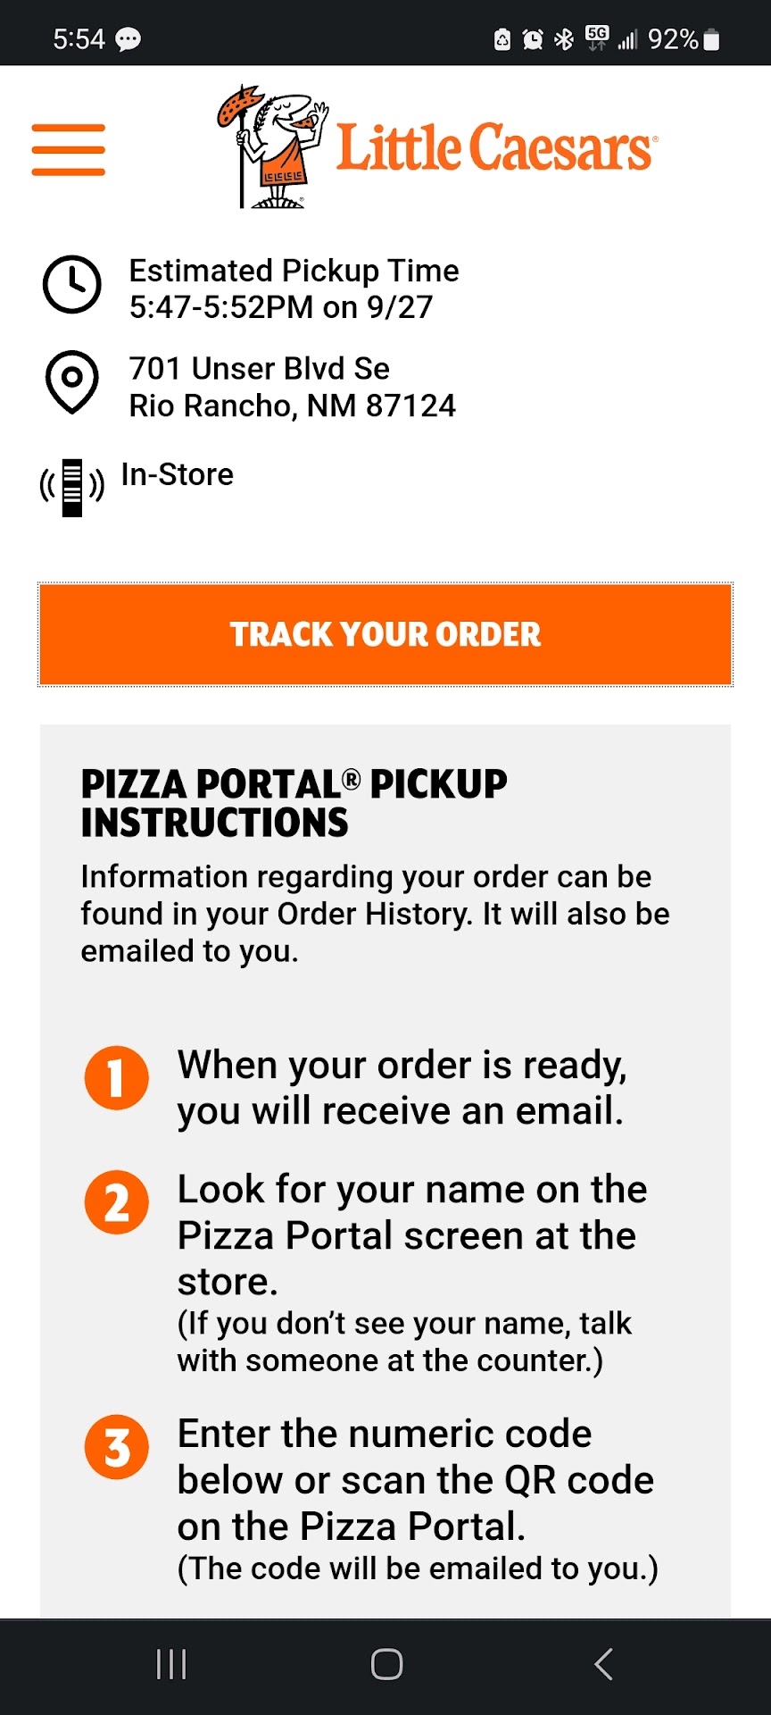771x1715 pixels.
Task: Tap the battery indicator in status bar
Action: click(x=711, y=39)
